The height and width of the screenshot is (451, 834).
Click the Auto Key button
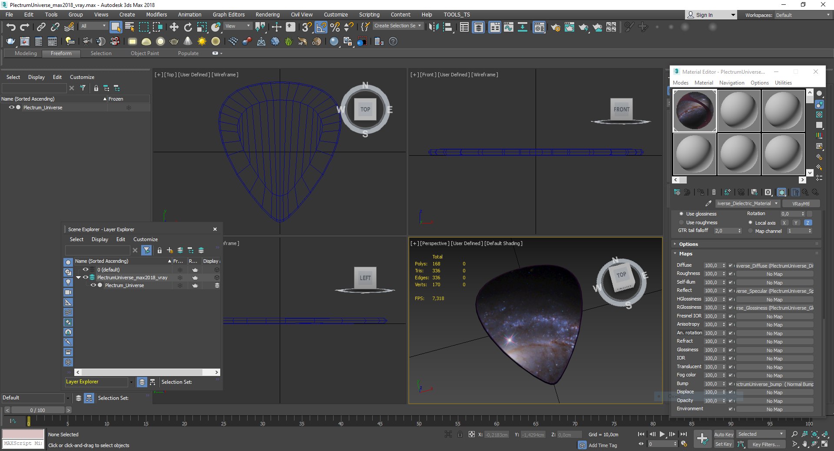click(724, 434)
